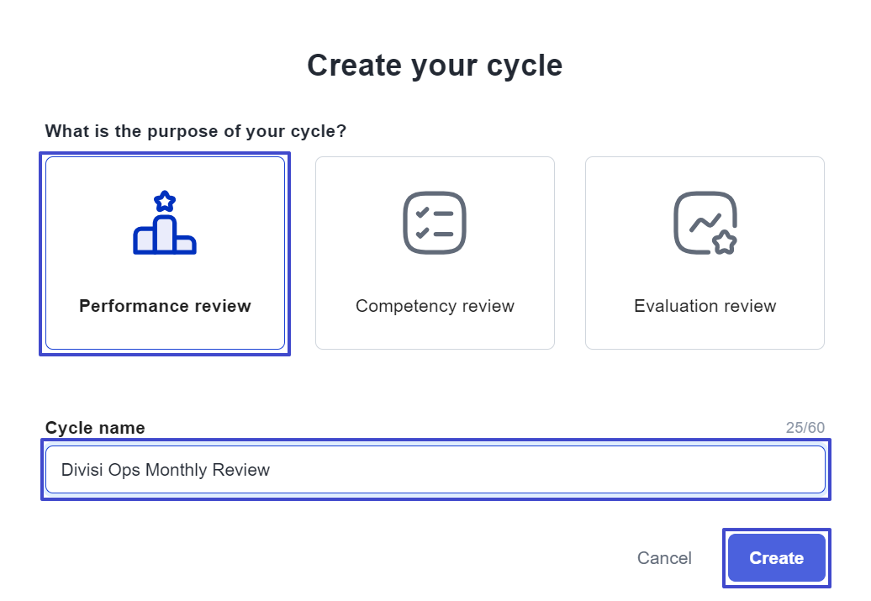Cancel the cycle creation

pyautogui.click(x=664, y=558)
